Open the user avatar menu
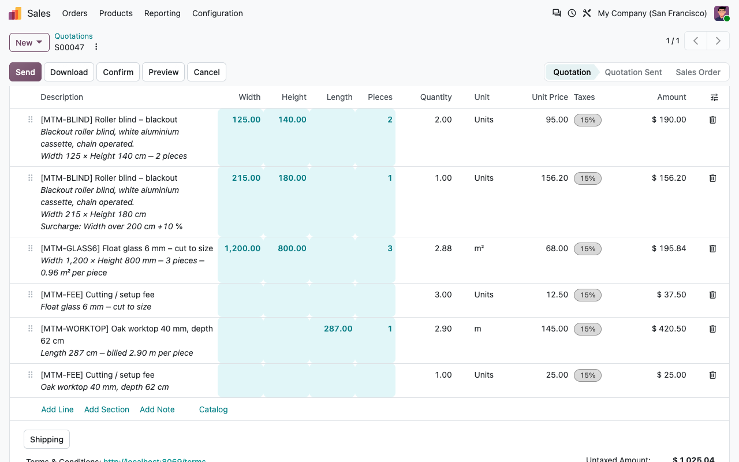Image resolution: width=739 pixels, height=462 pixels. click(x=722, y=13)
